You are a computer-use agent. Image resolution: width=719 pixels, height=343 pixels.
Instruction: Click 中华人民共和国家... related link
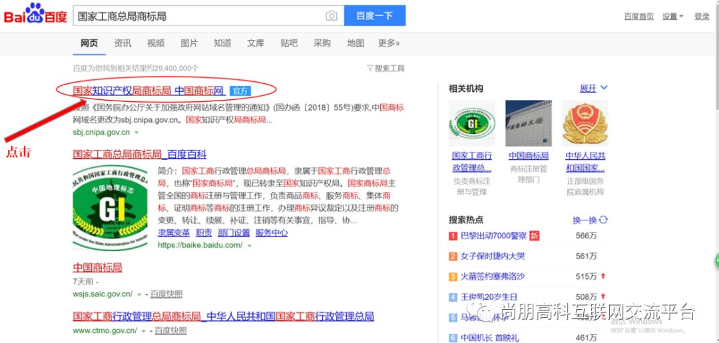(585, 162)
